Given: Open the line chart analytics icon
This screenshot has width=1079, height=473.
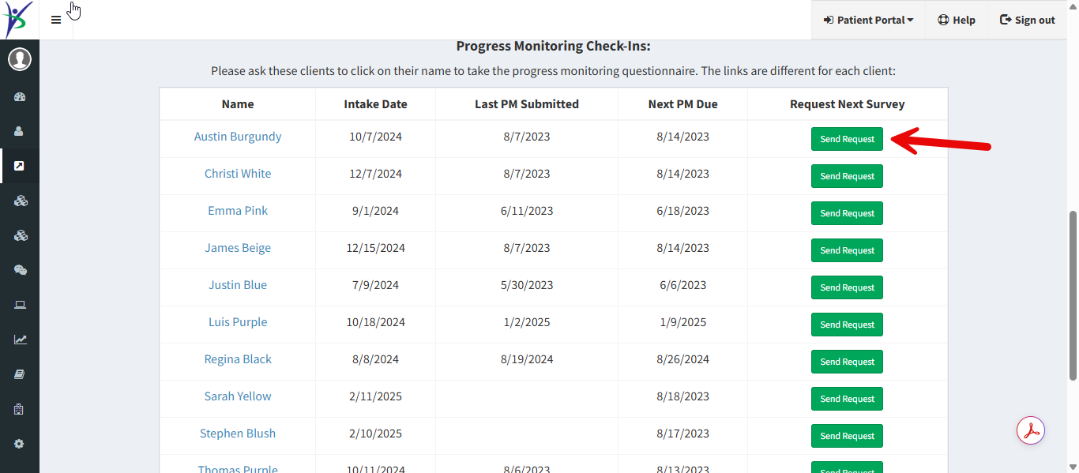Looking at the screenshot, I should 20,340.
